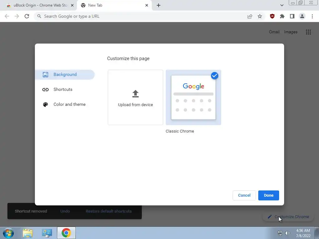Open the Google apps grid
Viewport: 319px width, 239px height.
coord(308,32)
